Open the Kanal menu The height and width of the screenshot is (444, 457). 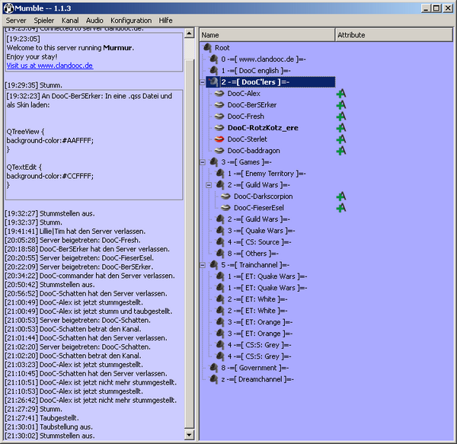pos(70,21)
